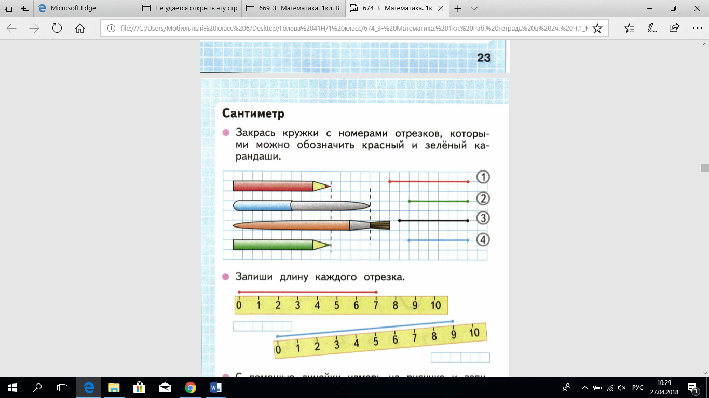This screenshot has height=398, width=709.
Task: Click the answer boxes under the tilted ruler
Action: (x=460, y=357)
